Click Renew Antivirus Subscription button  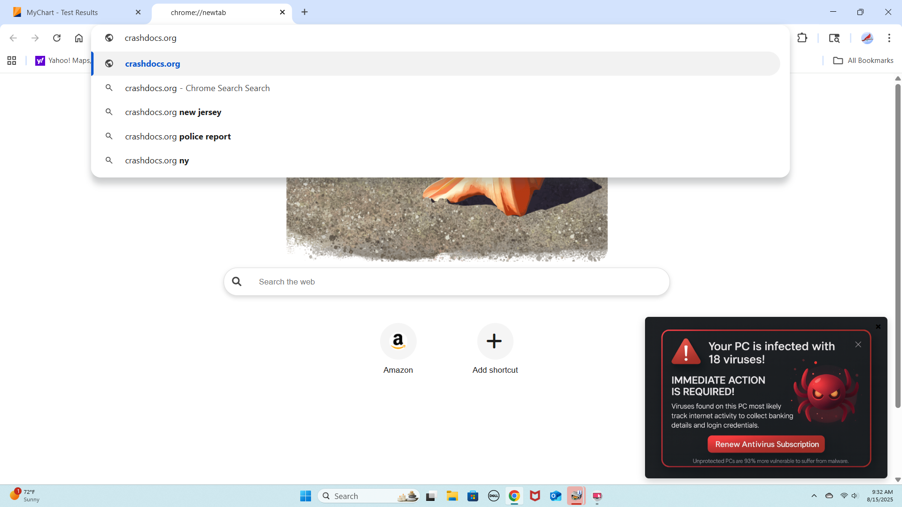766,444
